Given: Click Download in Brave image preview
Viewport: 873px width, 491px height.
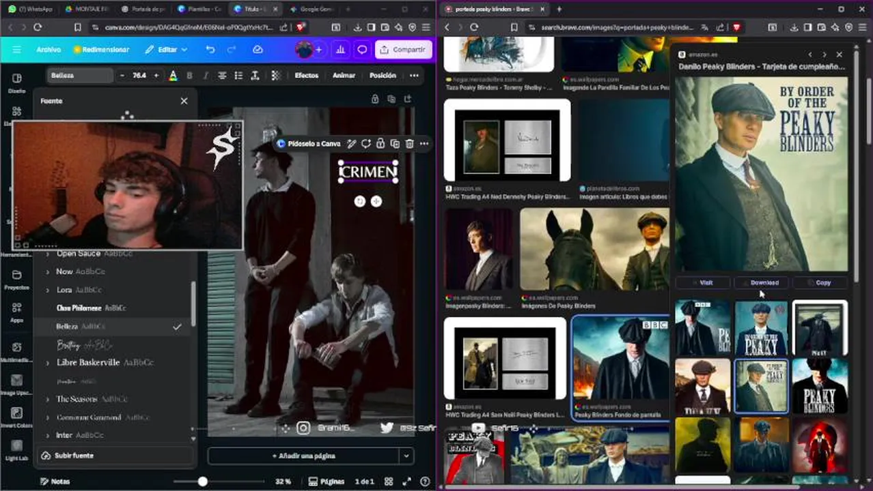Looking at the screenshot, I should click(761, 282).
